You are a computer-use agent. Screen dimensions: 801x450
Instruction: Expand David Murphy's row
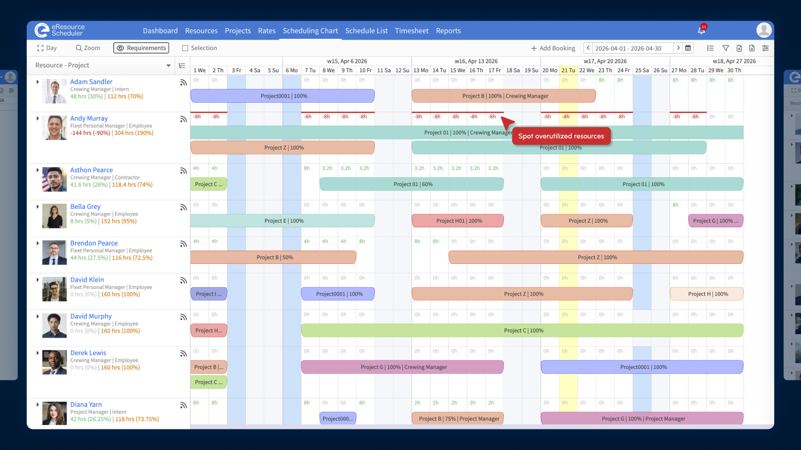38,317
